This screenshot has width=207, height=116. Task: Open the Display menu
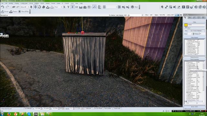(x=17, y=3)
